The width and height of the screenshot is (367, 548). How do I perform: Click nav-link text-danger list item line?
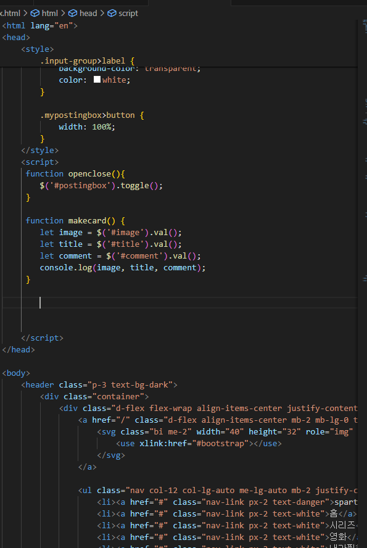pos(228,502)
